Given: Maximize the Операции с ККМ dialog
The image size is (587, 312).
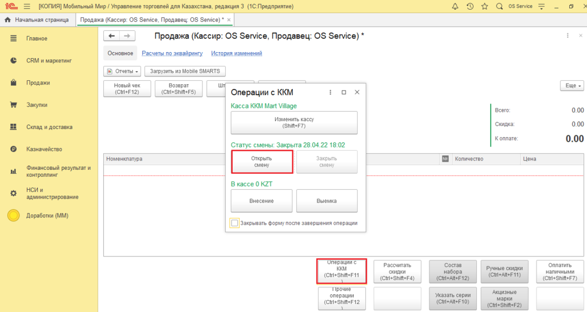Looking at the screenshot, I should click(344, 92).
